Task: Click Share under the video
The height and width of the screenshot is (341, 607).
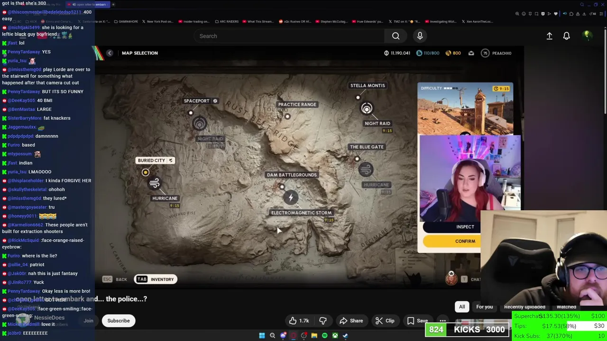Action: (351, 321)
